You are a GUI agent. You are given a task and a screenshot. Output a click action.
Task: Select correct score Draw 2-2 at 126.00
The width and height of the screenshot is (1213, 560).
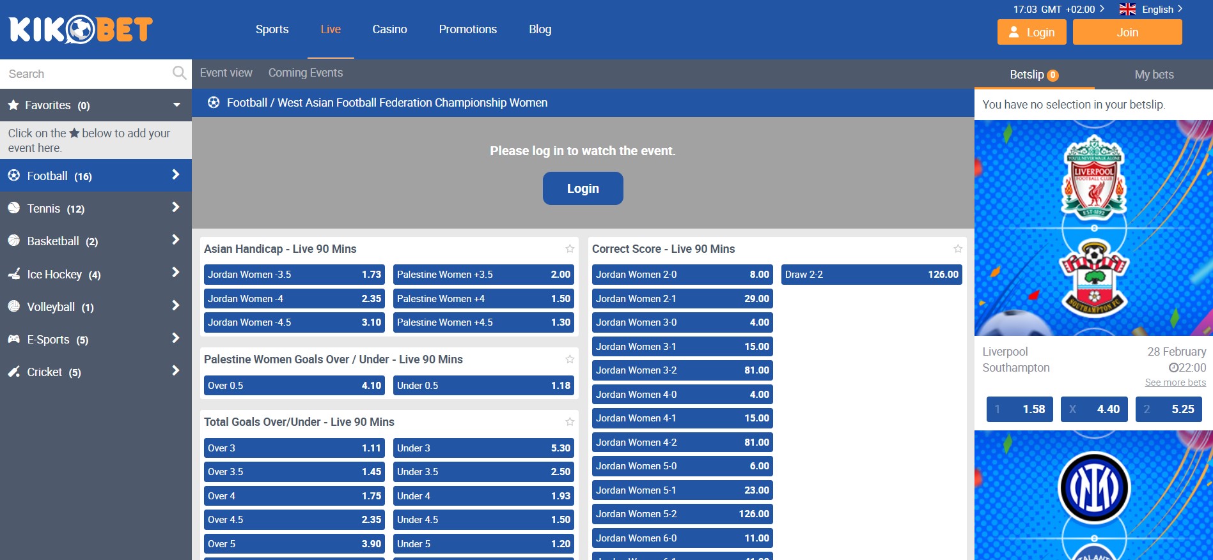pyautogui.click(x=872, y=275)
